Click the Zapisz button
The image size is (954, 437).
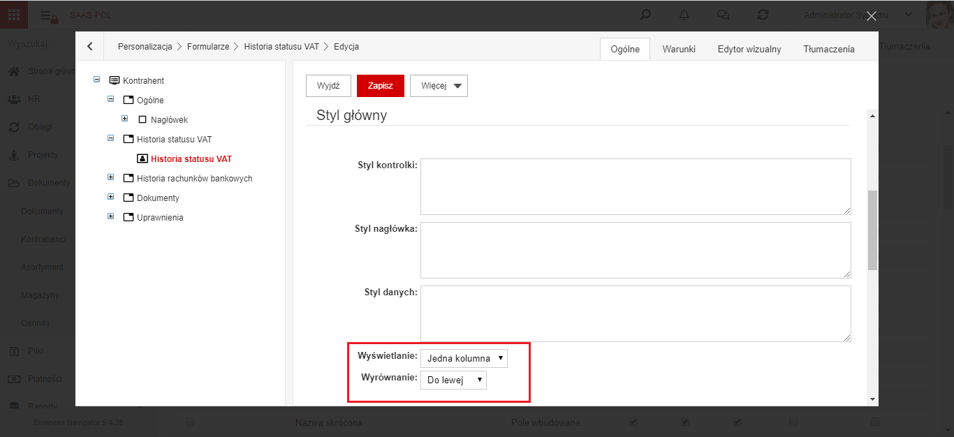coord(381,86)
